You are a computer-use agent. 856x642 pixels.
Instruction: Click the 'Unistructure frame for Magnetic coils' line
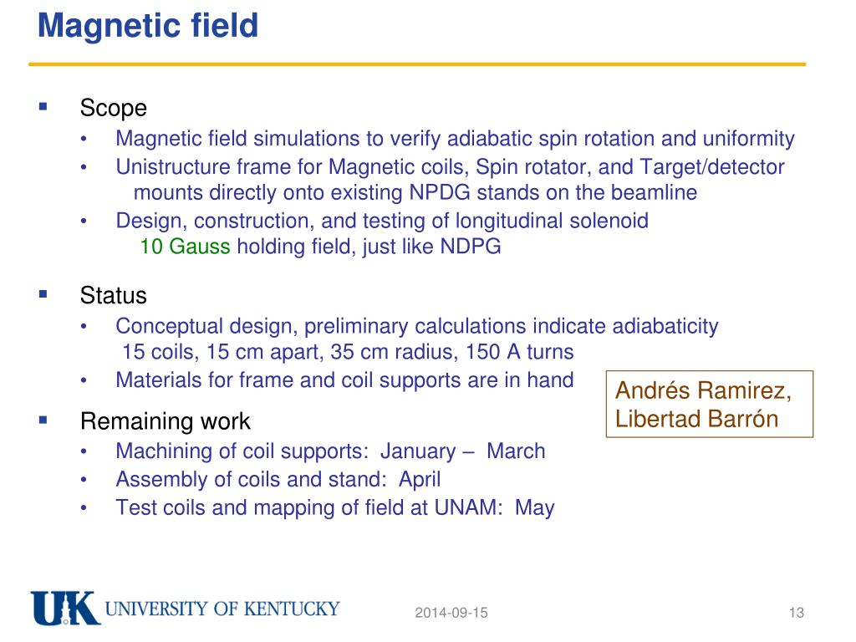click(x=450, y=167)
